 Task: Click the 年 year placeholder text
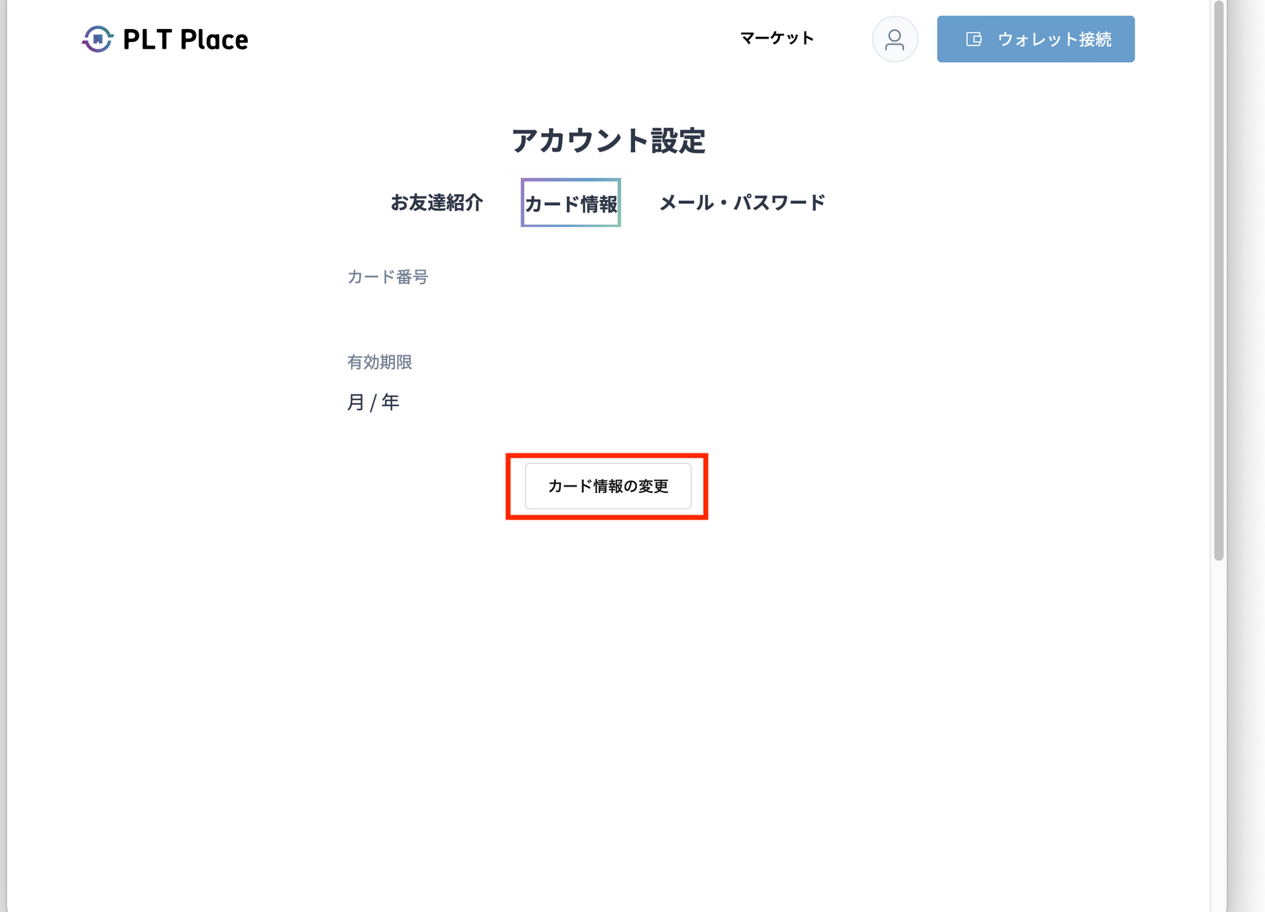click(x=390, y=403)
